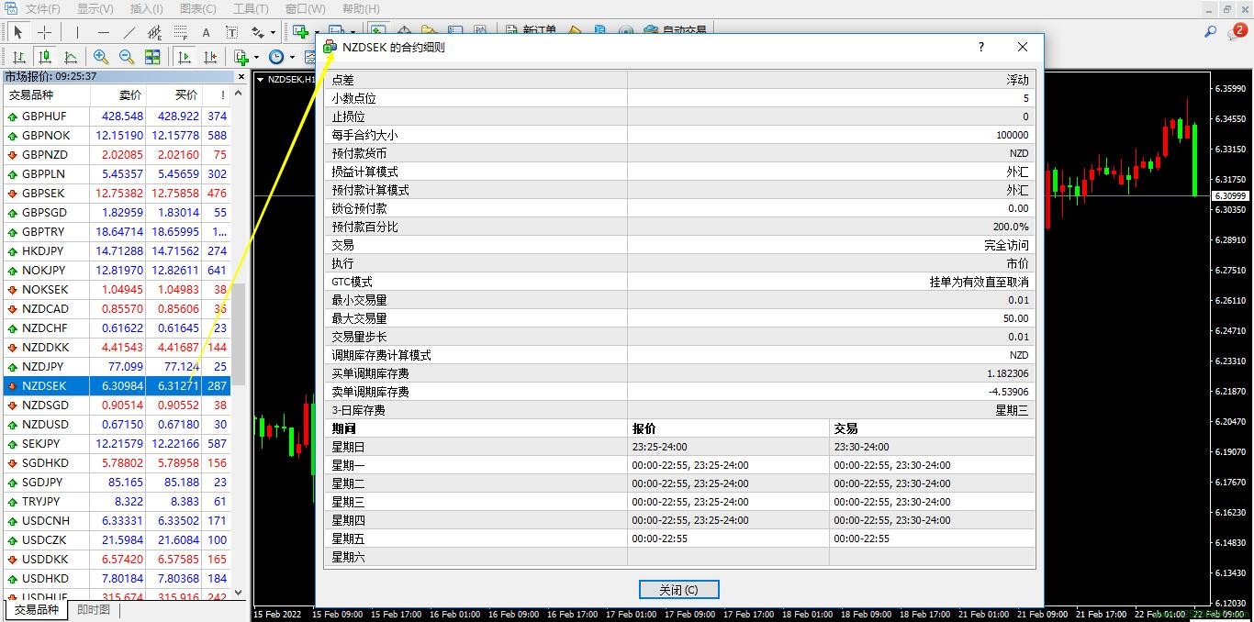Screen dimensions: 1254x622
Task: Select the arrow cursor tool
Action: pyautogui.click(x=18, y=32)
